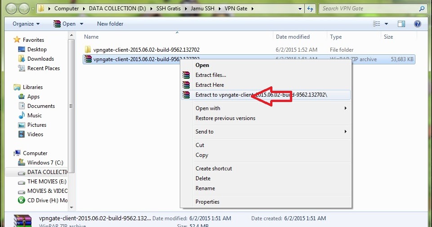Click THE MOVIES (E:) drive icon
The image size is (432, 227).
(22, 182)
